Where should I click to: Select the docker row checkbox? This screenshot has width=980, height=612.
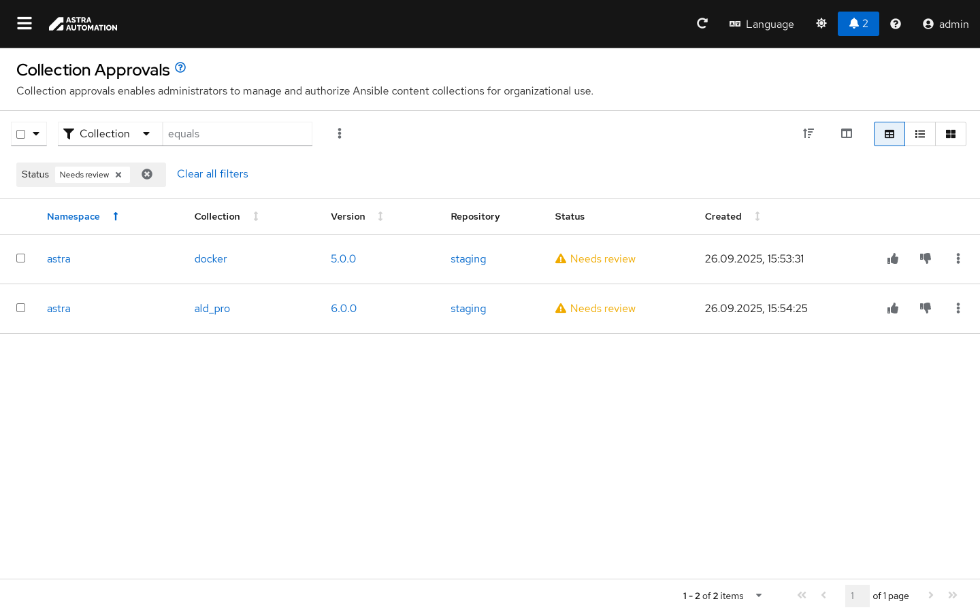tap(21, 258)
